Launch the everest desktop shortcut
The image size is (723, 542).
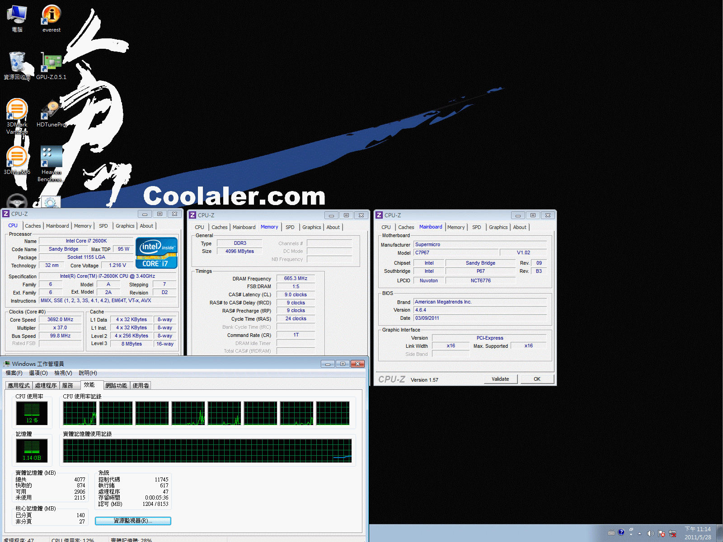tap(52, 18)
